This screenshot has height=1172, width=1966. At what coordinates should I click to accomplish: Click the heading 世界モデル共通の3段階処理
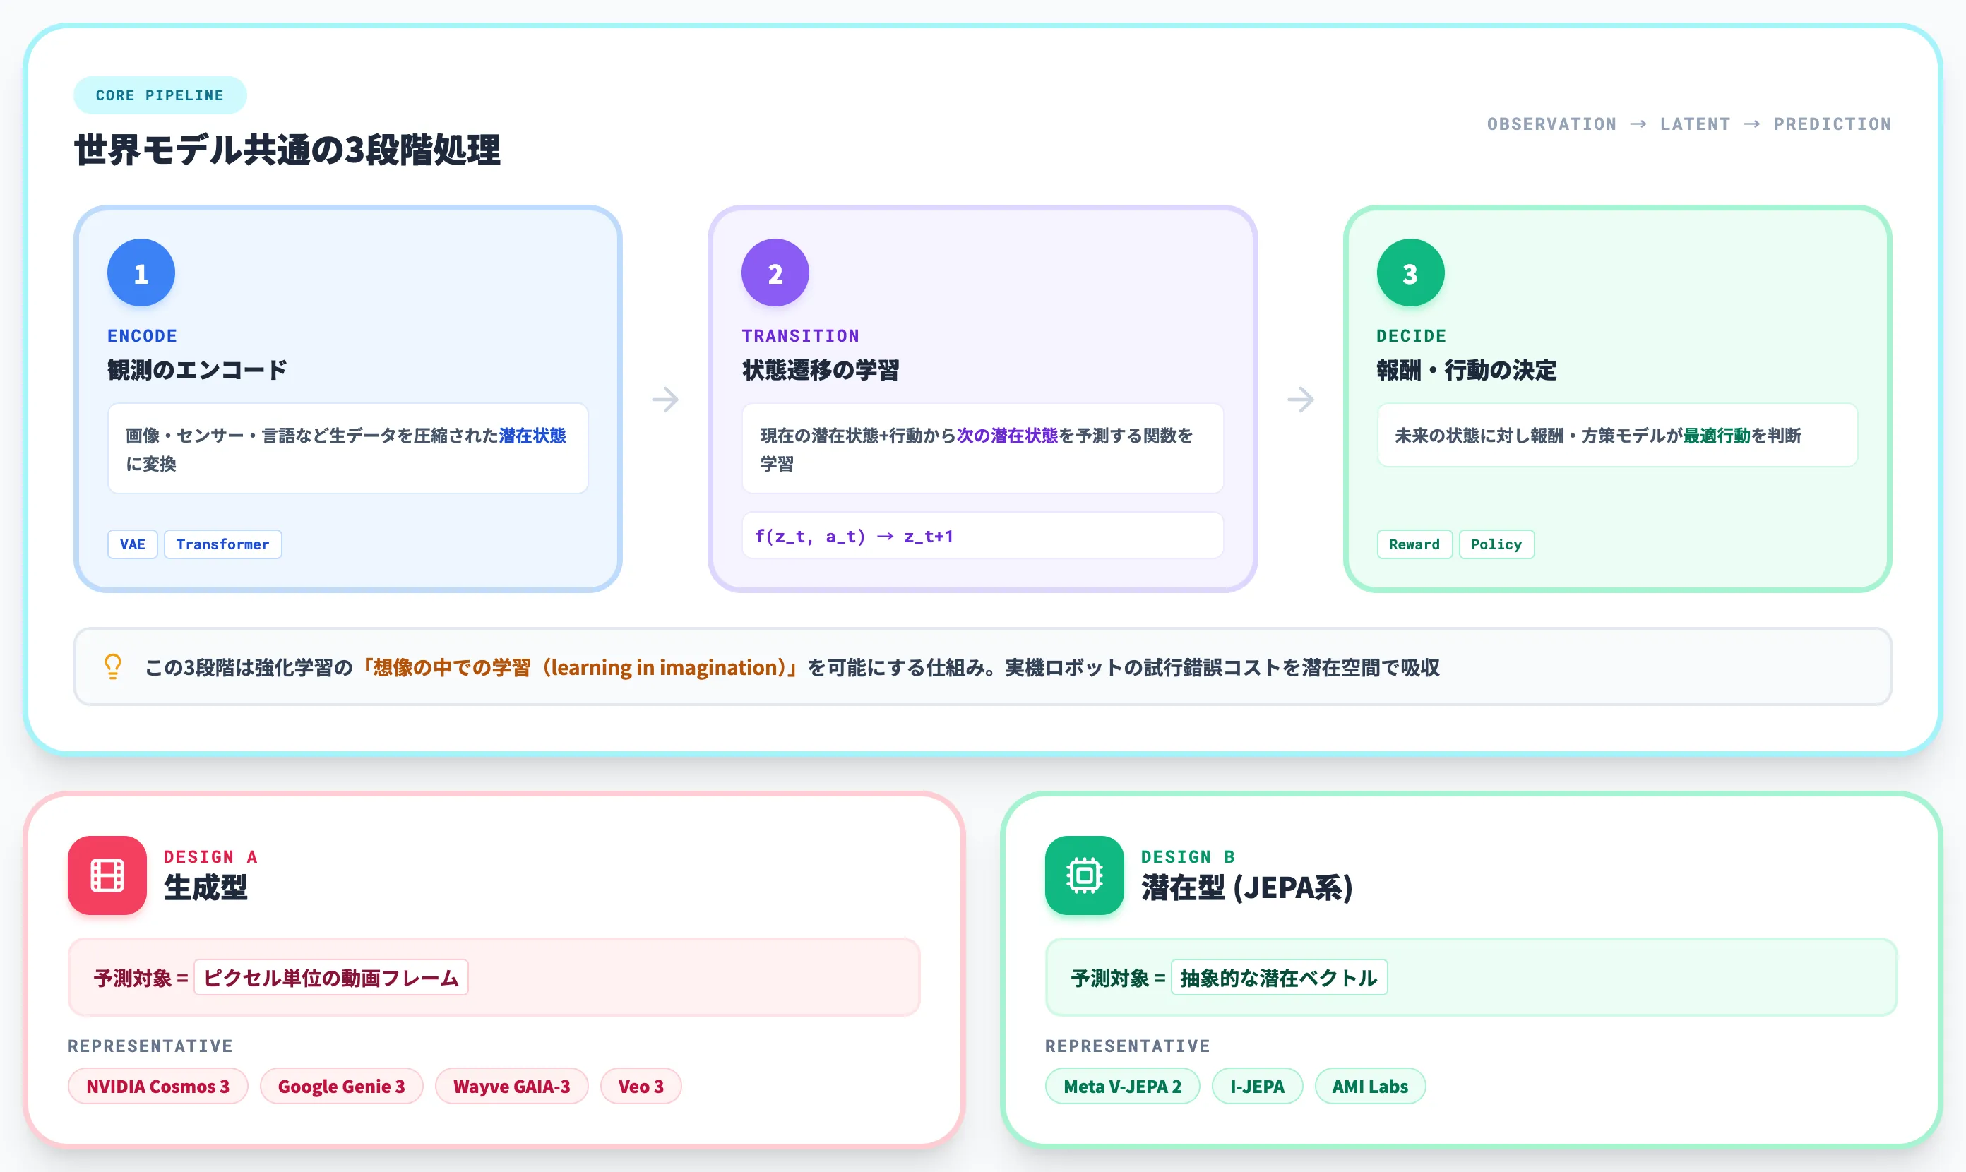pos(287,149)
